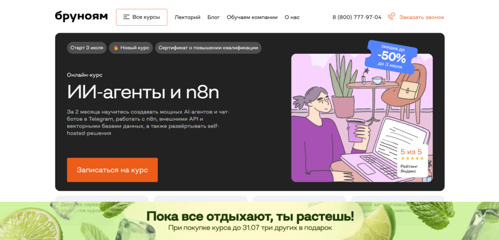Click the five star rating icons
Screen dimensions: 499x240
[x=412, y=158]
